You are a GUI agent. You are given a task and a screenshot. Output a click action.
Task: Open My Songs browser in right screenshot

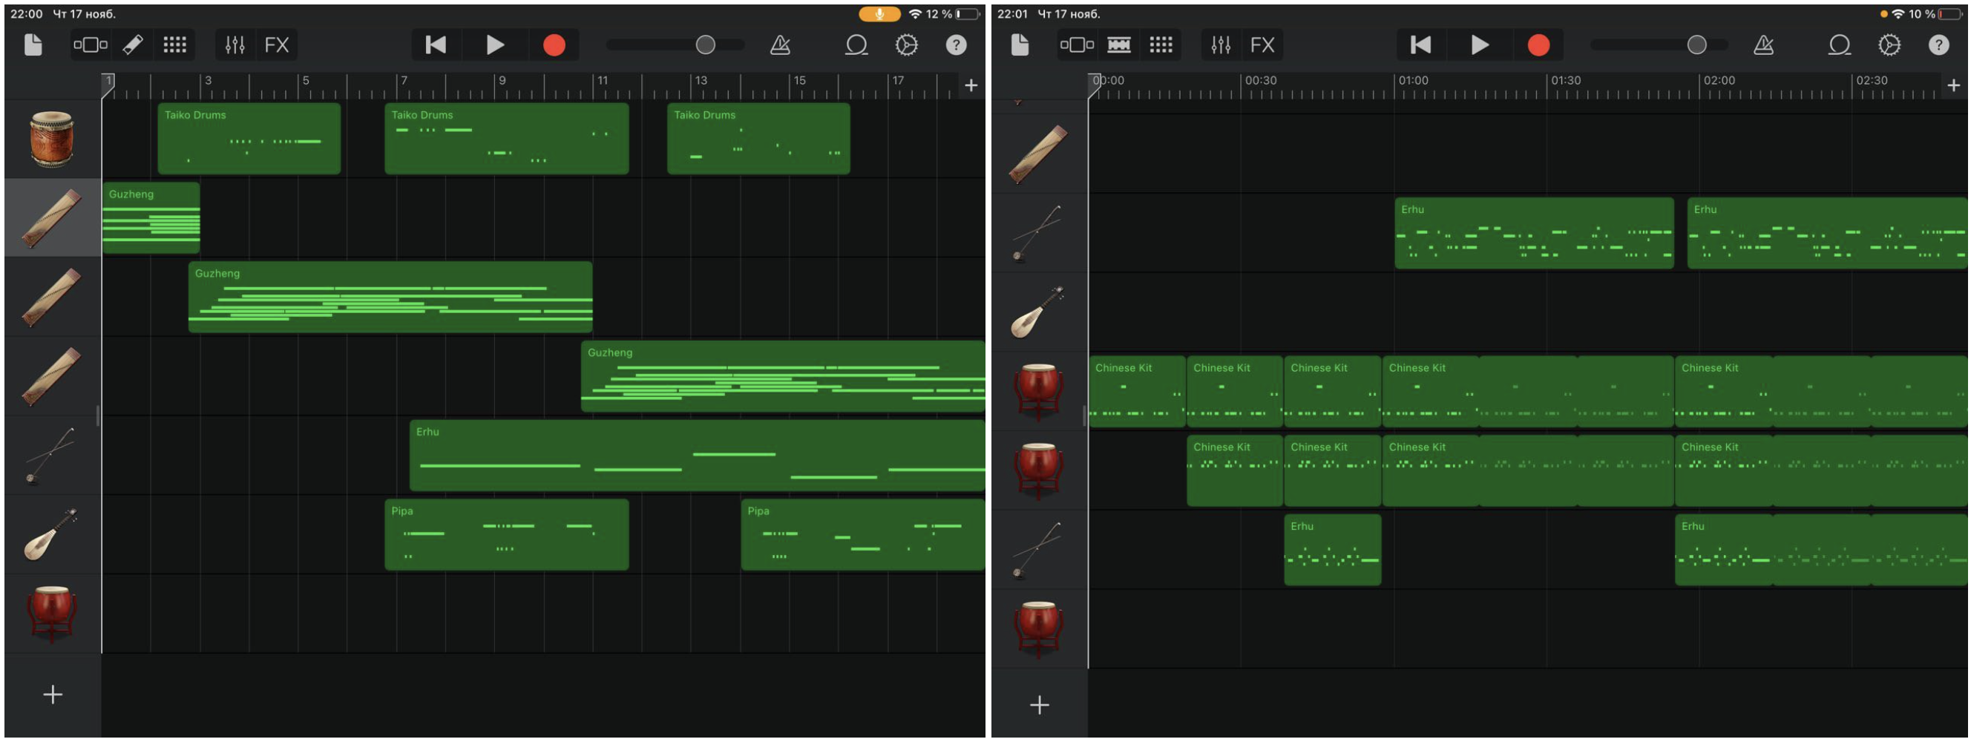point(1020,45)
